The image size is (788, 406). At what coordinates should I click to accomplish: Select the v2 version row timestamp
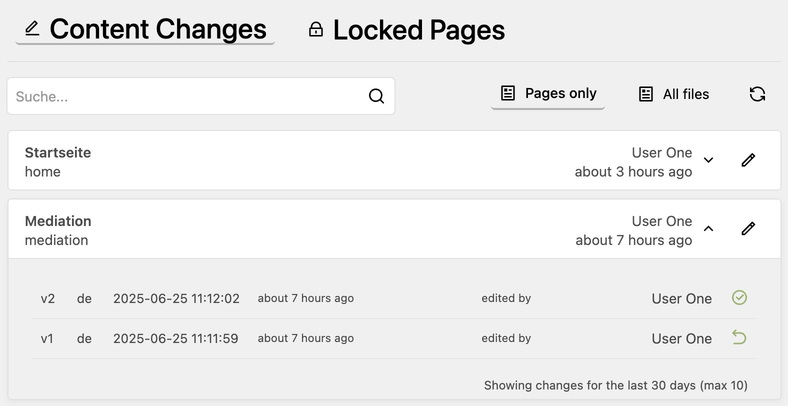[176, 298]
